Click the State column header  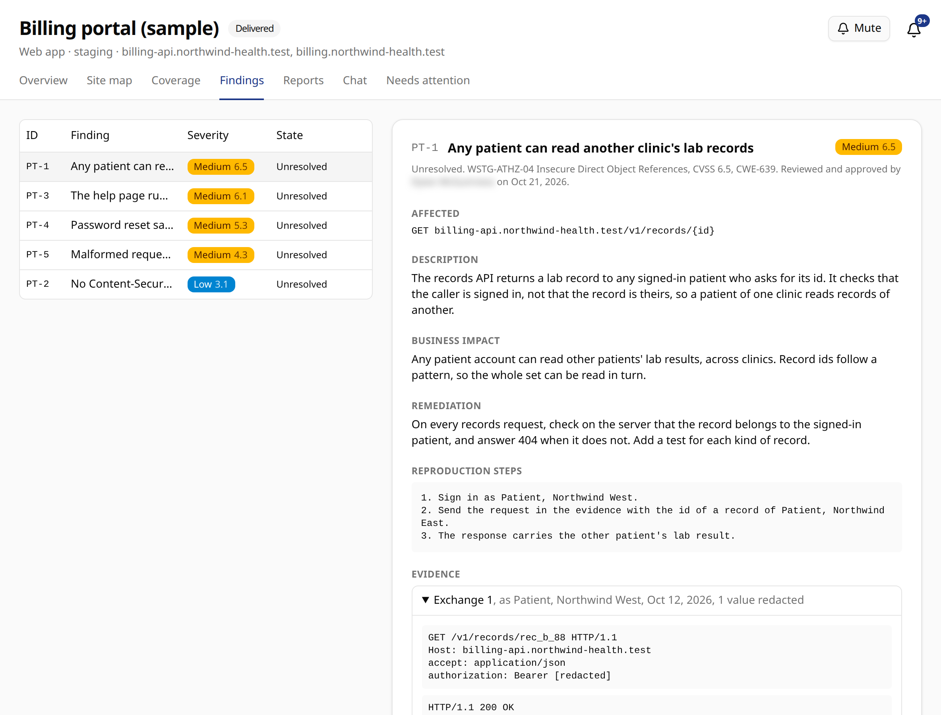click(x=290, y=135)
